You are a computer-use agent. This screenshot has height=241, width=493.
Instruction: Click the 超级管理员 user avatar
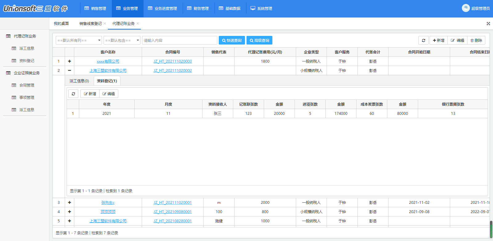pyautogui.click(x=466, y=8)
